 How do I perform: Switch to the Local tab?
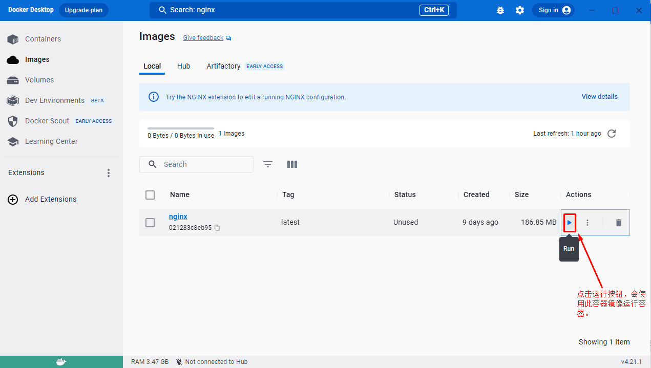coord(152,66)
